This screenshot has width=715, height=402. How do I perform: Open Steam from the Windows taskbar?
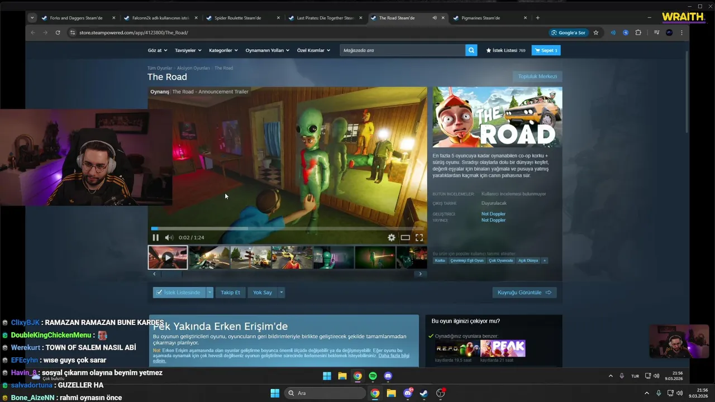point(424,393)
